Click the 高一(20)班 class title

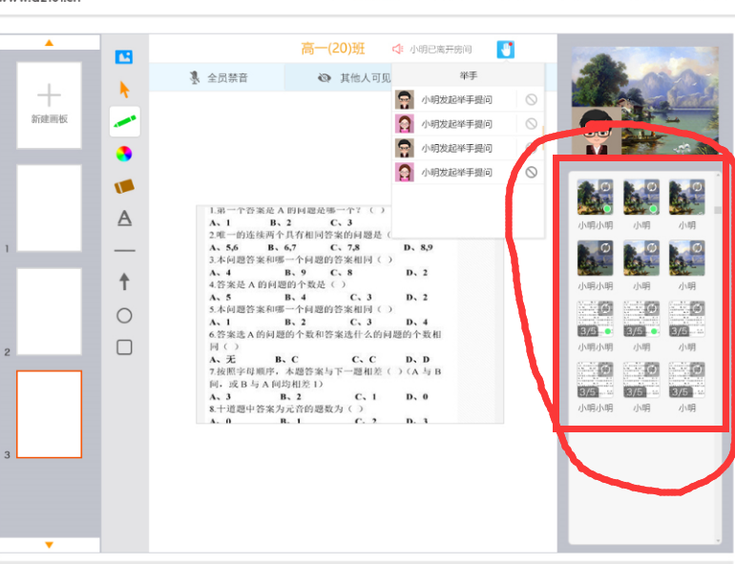pyautogui.click(x=333, y=49)
